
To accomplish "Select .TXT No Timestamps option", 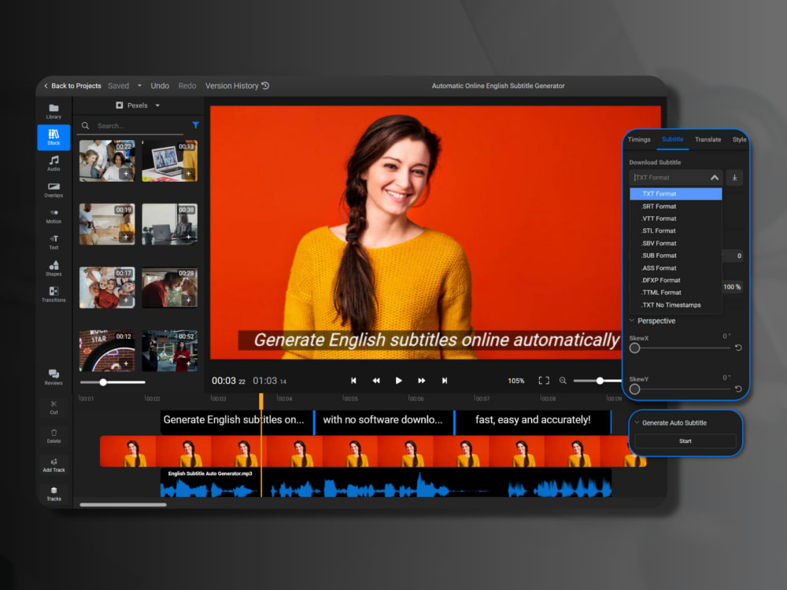I will coord(675,305).
